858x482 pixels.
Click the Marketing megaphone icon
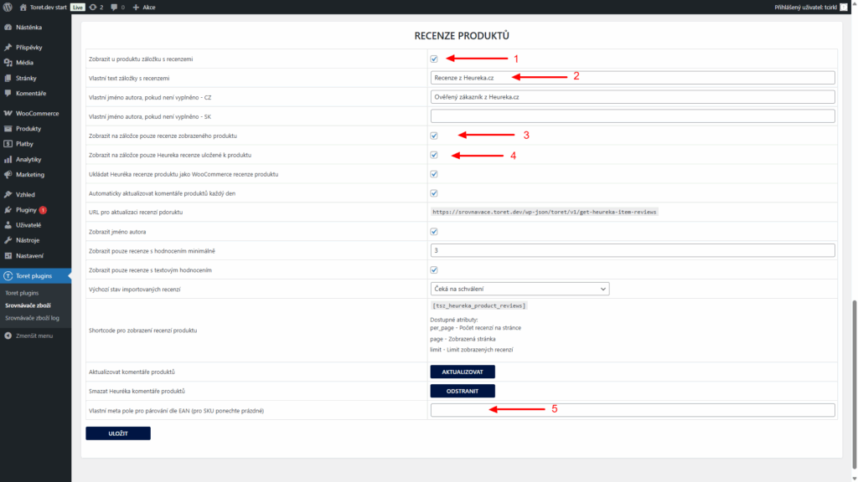(8, 175)
